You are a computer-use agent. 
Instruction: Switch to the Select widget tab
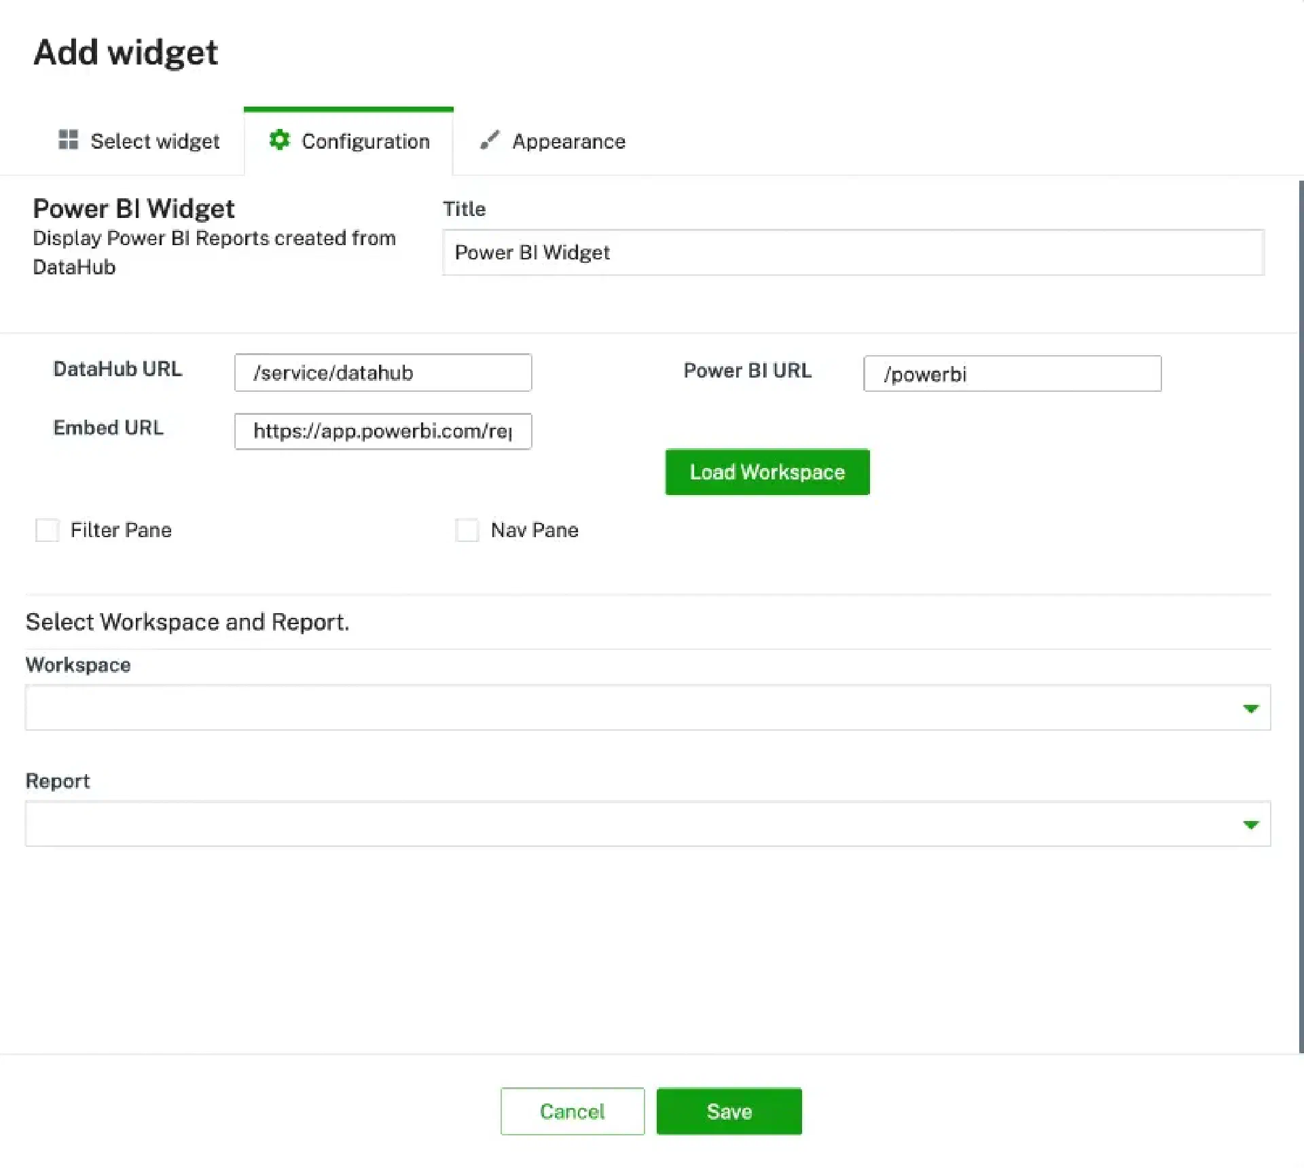pyautogui.click(x=155, y=141)
